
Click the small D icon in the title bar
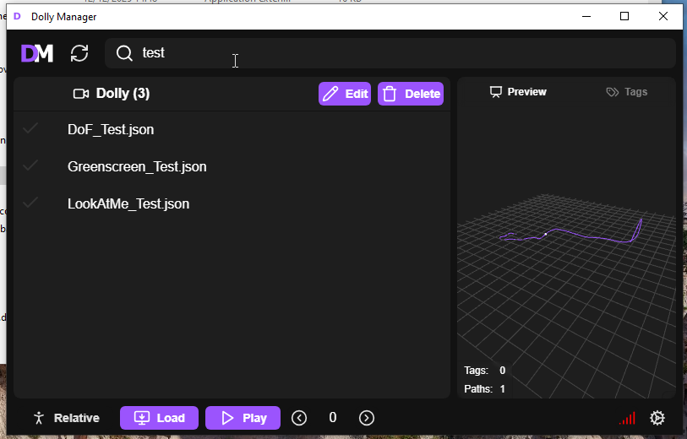tap(17, 17)
